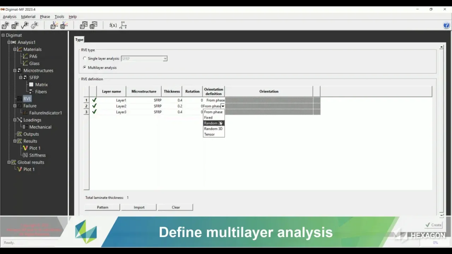Click the green checkmark for Layer3
This screenshot has height=254, width=452.
[x=94, y=112]
